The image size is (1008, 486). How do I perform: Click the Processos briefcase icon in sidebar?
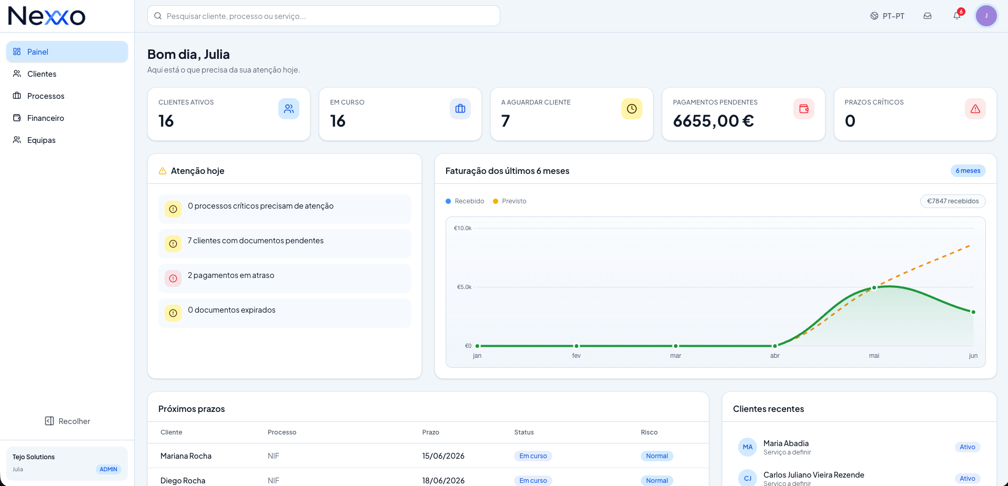tap(17, 96)
